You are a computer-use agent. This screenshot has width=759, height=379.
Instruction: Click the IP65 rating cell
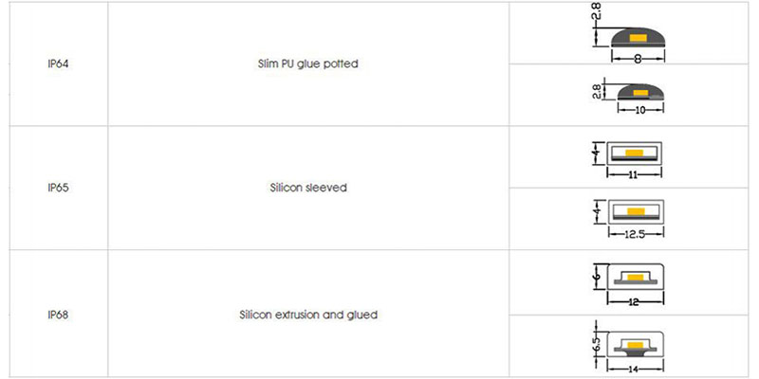tap(59, 188)
